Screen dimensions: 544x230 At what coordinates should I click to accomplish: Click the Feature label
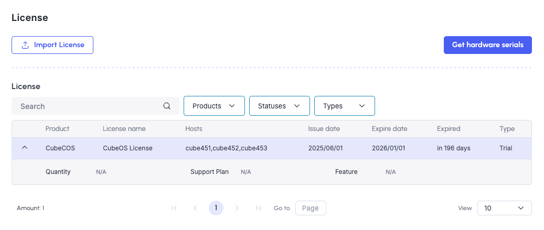pos(346,172)
